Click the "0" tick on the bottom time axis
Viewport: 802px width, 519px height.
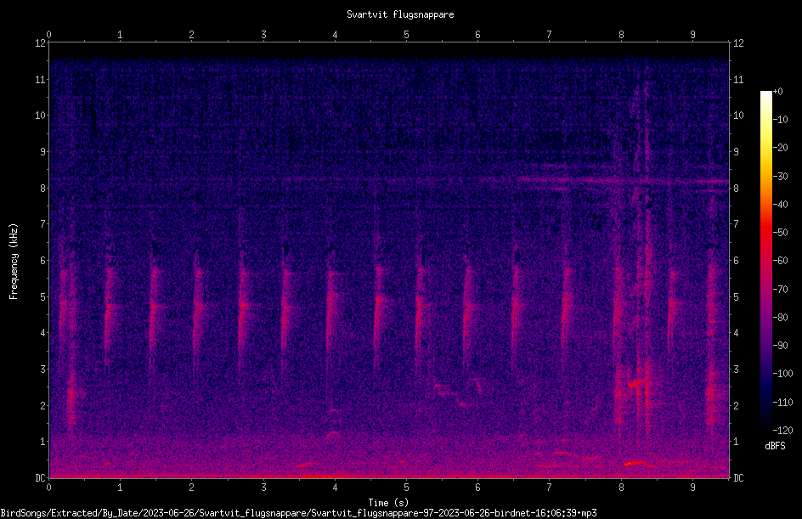(48, 488)
